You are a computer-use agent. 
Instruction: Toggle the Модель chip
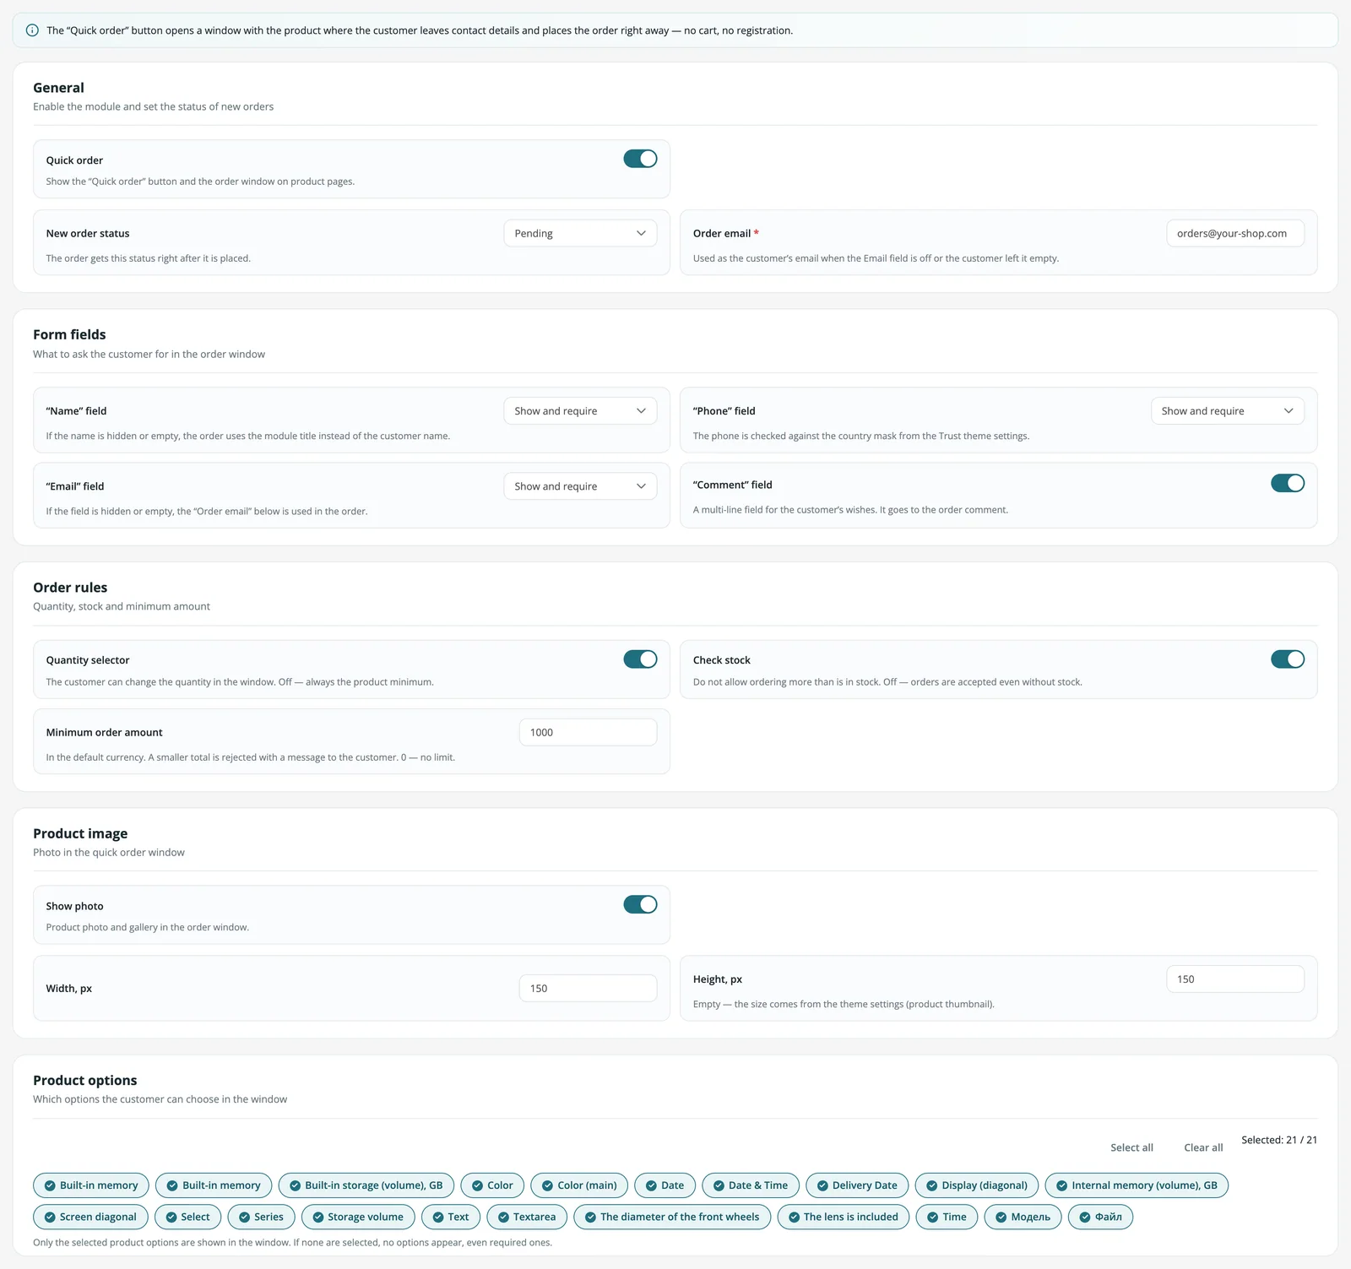click(x=1023, y=1217)
